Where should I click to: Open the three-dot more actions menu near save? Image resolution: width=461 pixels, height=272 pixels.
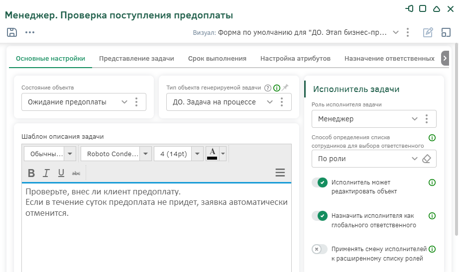pos(30,32)
